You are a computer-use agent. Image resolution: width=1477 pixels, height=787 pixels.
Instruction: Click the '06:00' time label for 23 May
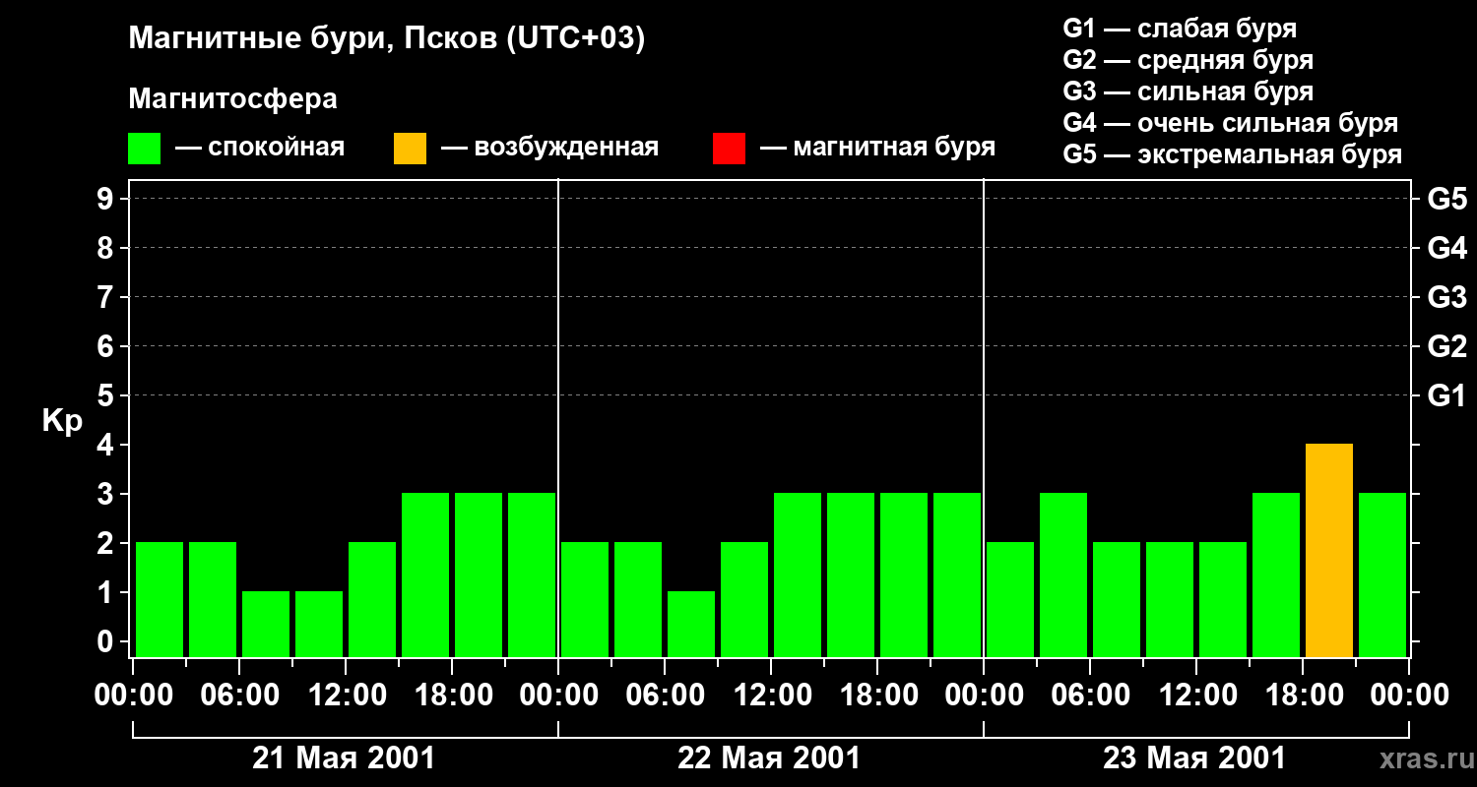coord(1090,696)
